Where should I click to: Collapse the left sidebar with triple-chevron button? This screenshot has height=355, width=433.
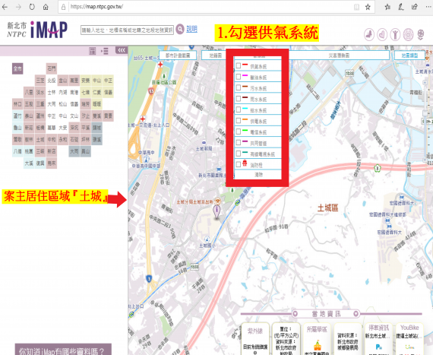(x=122, y=50)
